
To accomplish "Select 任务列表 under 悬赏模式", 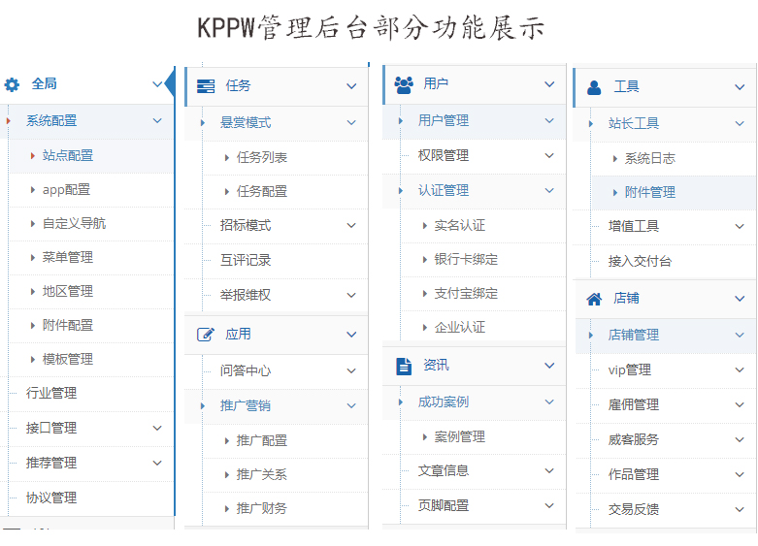I will click(x=261, y=157).
